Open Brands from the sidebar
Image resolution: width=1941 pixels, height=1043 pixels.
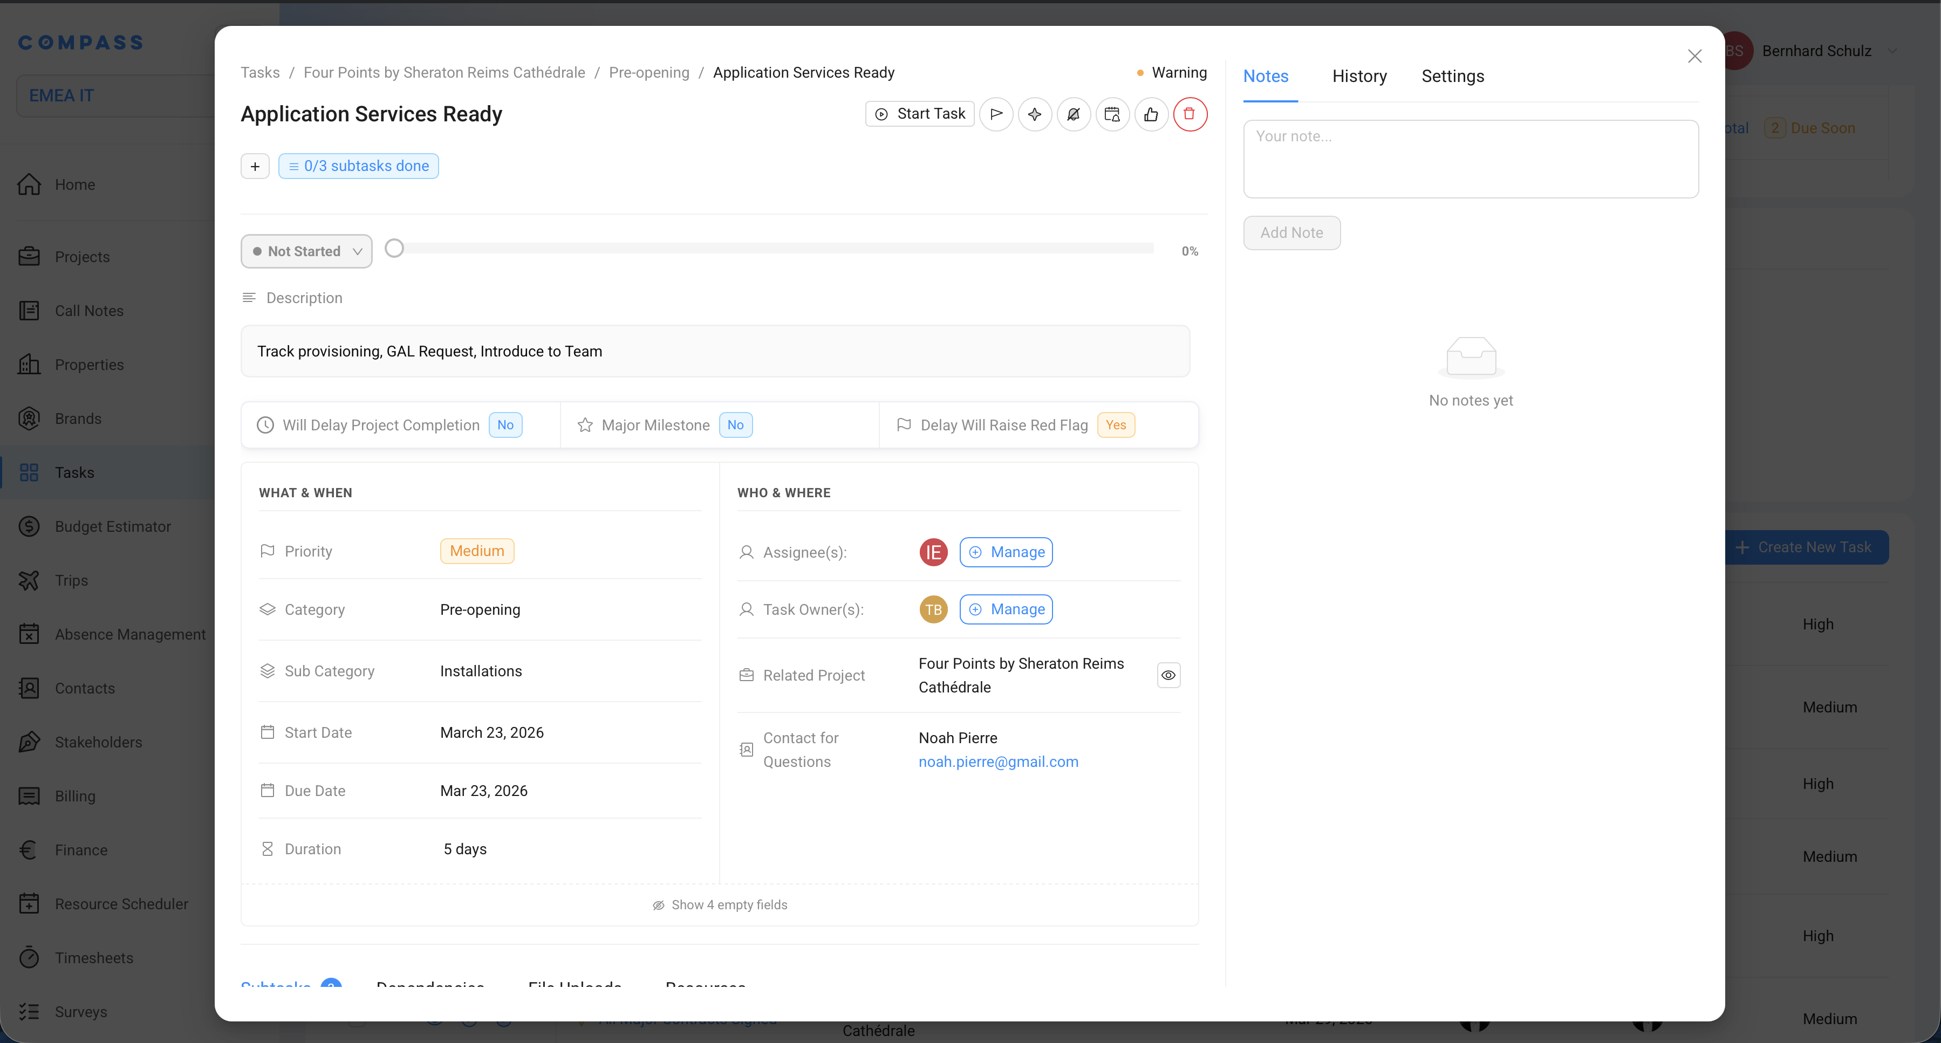pyautogui.click(x=78, y=418)
